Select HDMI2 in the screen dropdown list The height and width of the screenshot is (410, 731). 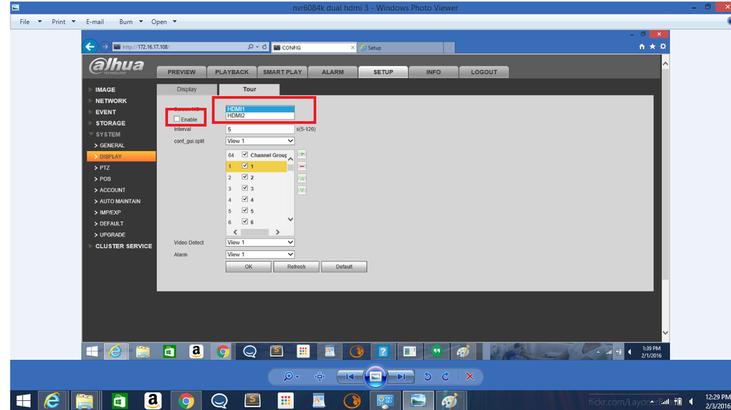[x=260, y=115]
